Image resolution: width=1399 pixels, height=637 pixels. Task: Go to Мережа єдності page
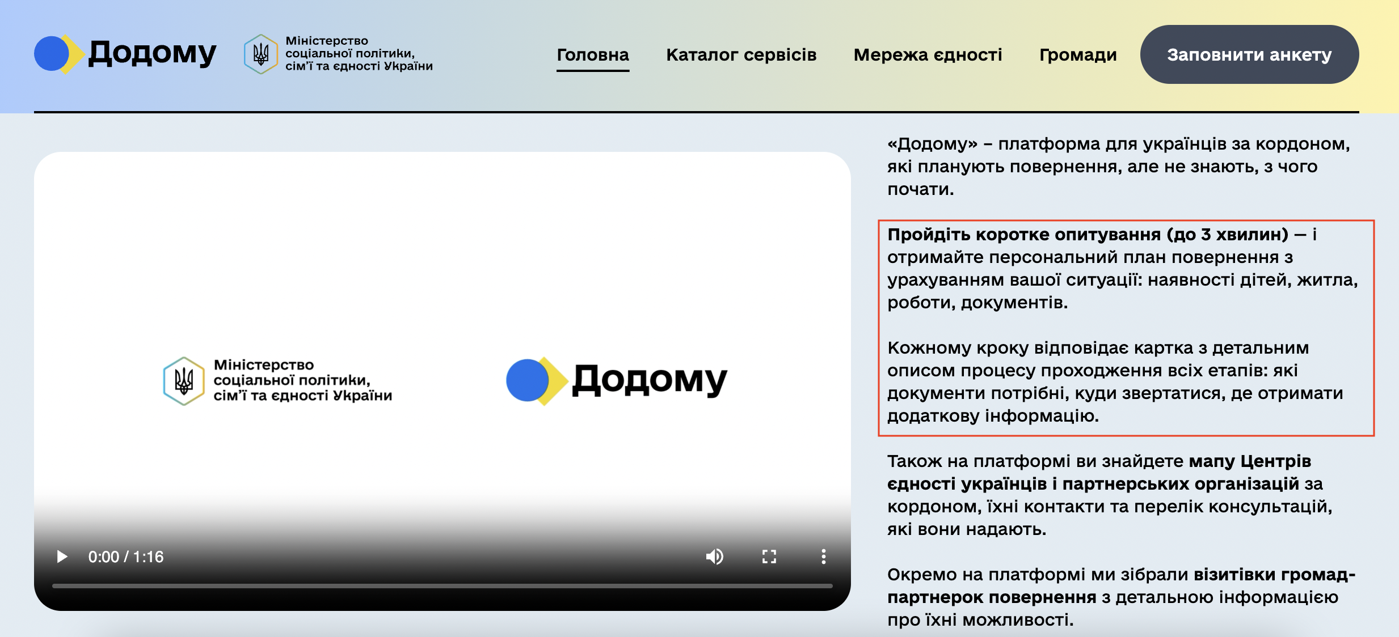[928, 54]
